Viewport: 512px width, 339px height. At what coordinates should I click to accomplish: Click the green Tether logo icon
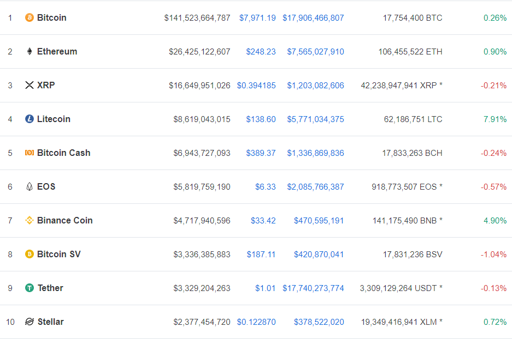coord(30,288)
